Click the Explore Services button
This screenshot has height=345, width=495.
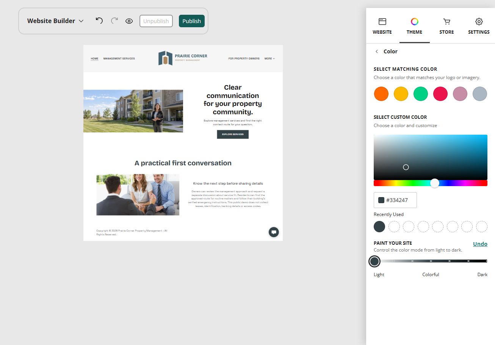pyautogui.click(x=233, y=134)
